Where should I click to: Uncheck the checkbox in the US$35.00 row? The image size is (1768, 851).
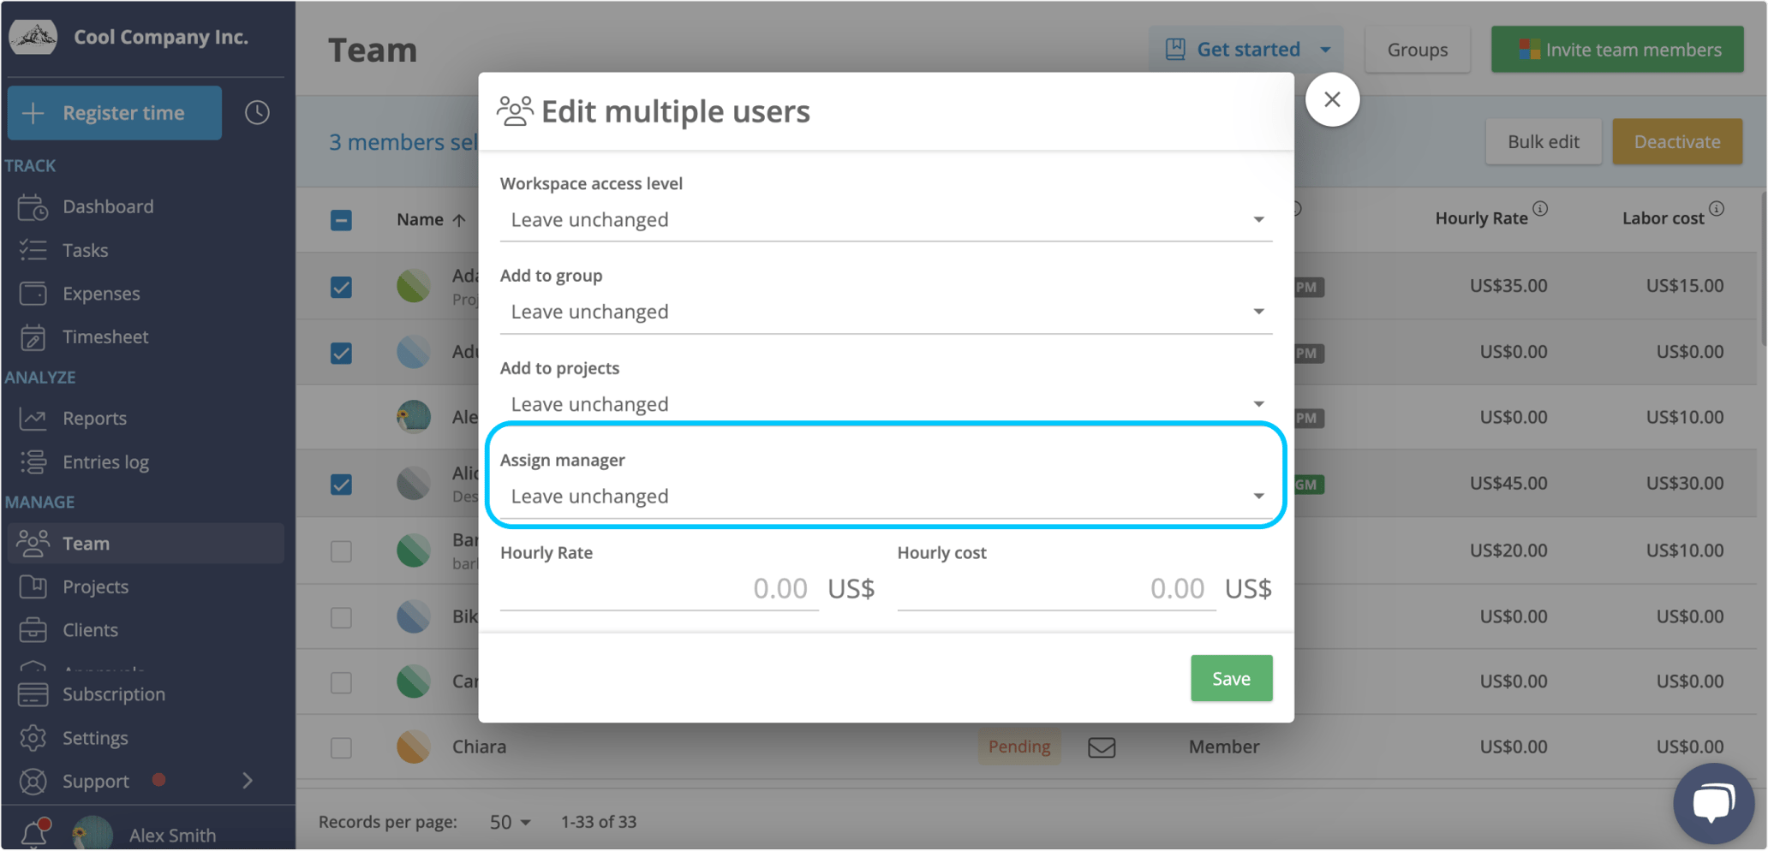pos(341,287)
